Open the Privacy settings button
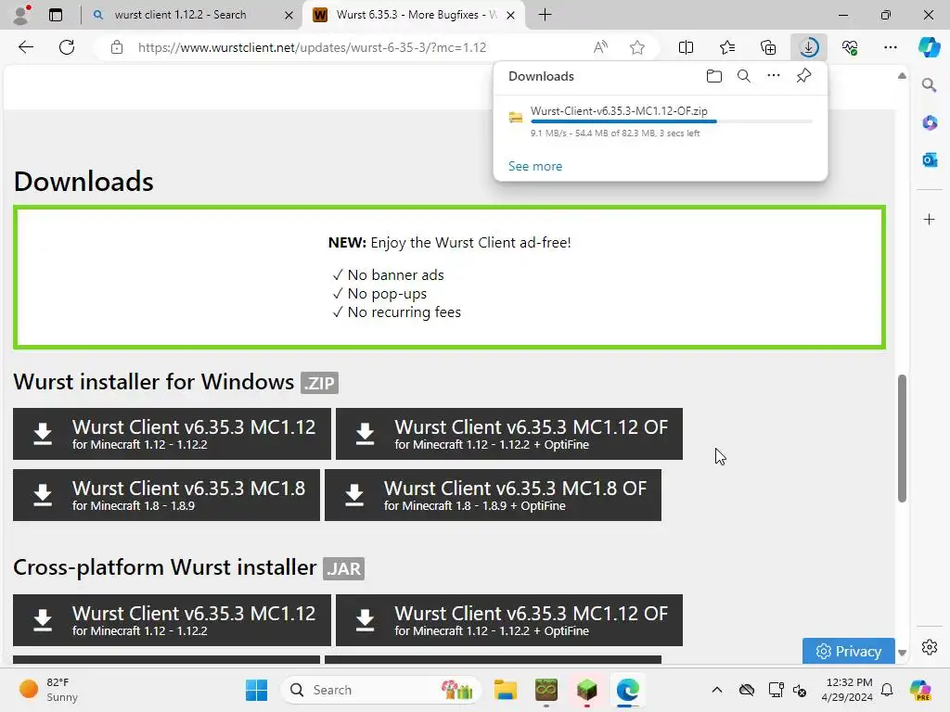Screen dimensions: 950x712 click(848, 651)
